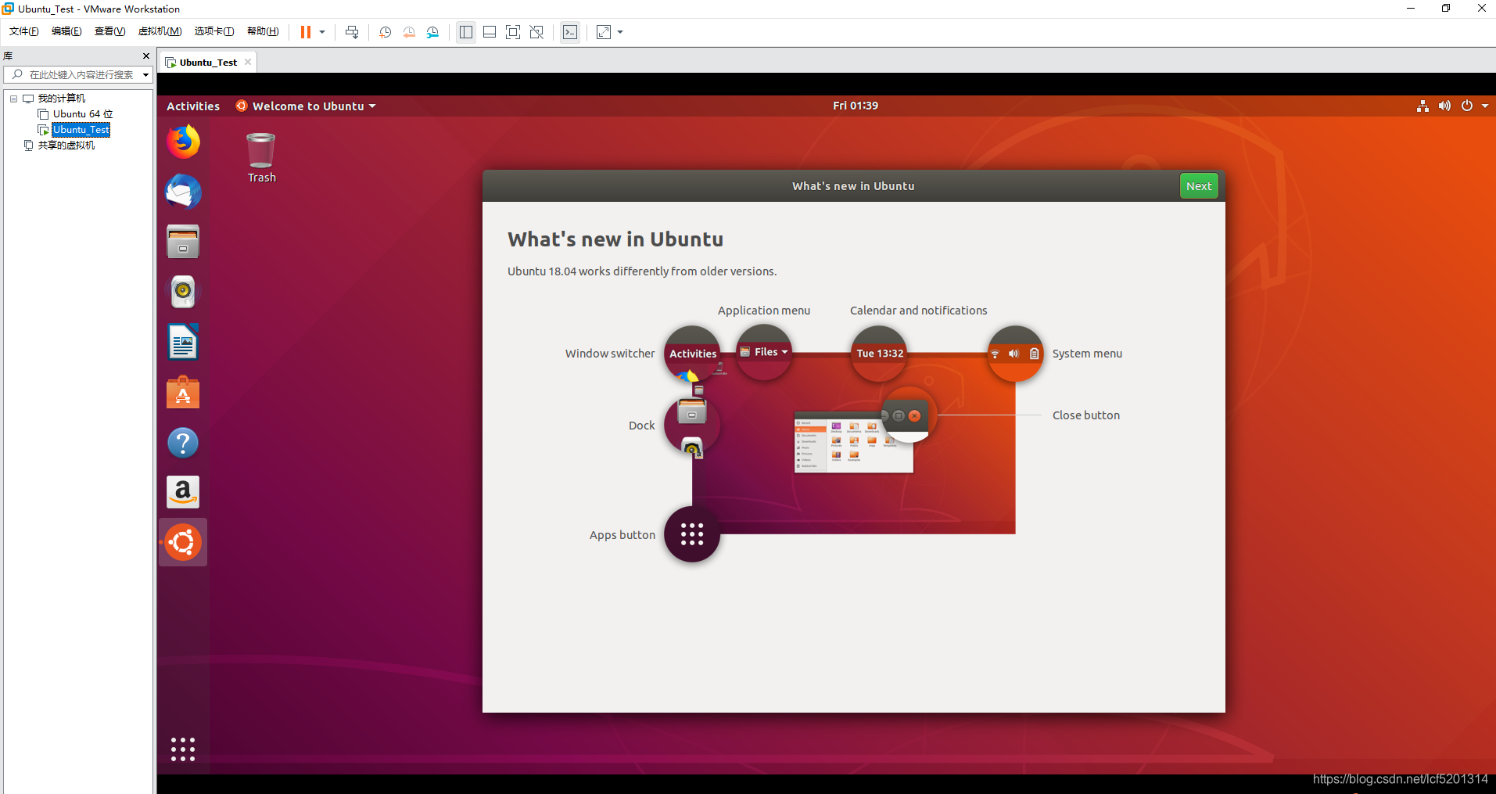Open the 查看(V) menu
The height and width of the screenshot is (794, 1496).
coord(109,31)
